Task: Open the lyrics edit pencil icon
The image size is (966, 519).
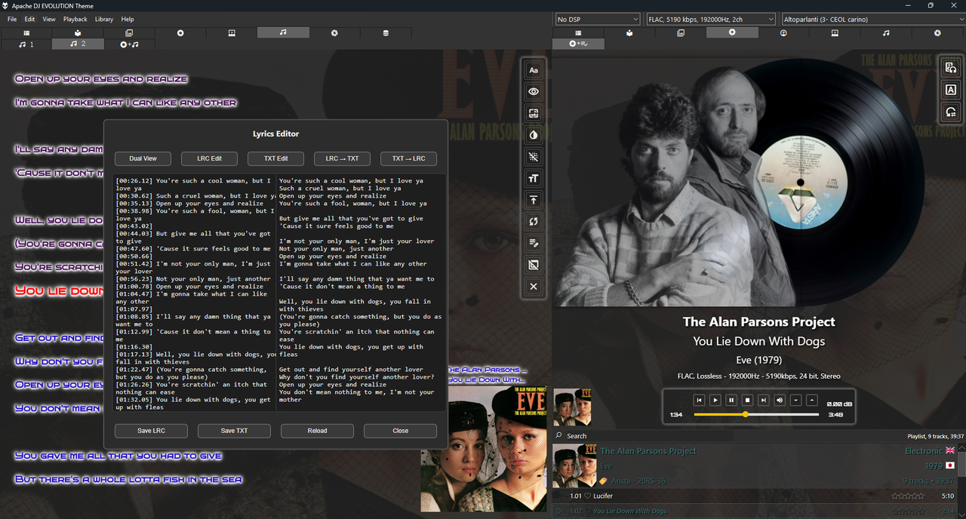Action: (x=534, y=243)
